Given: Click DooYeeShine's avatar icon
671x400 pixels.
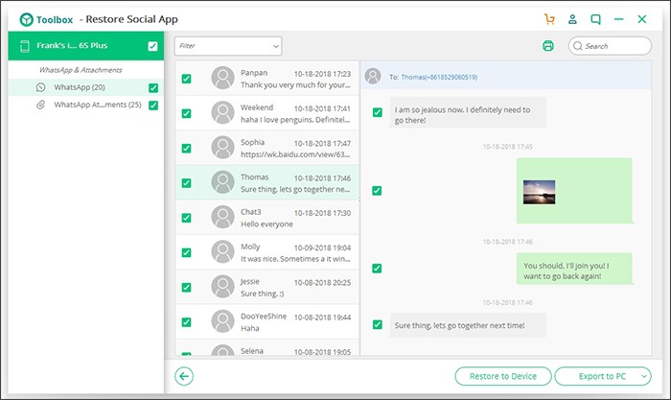Looking at the screenshot, I should (223, 321).
